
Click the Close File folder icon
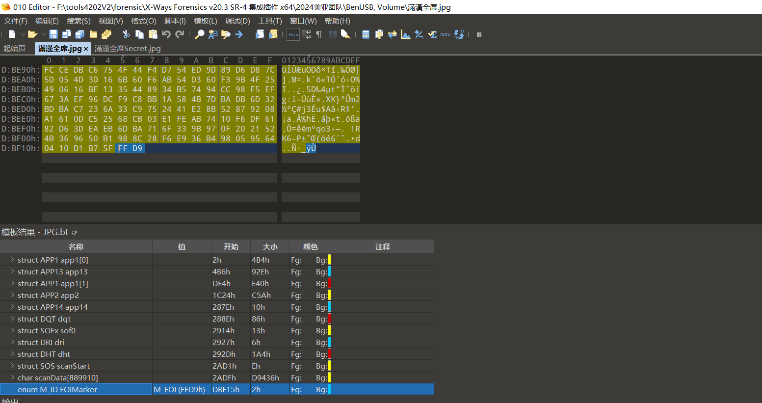(93, 34)
